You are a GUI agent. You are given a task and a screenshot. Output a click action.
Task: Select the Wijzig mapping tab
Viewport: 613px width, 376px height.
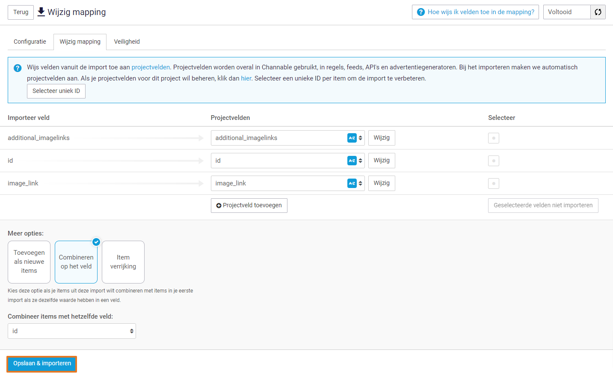(80, 42)
